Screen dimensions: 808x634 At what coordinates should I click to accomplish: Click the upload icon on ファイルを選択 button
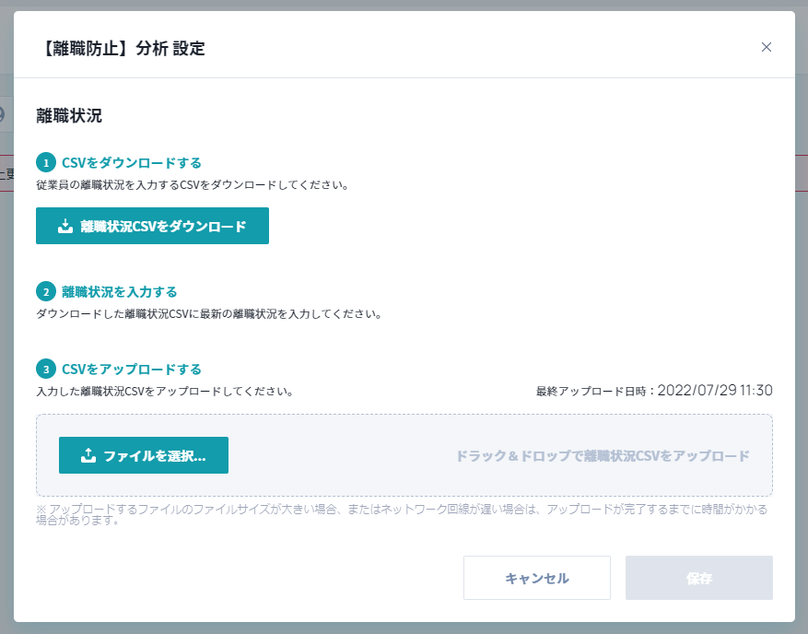click(x=88, y=455)
